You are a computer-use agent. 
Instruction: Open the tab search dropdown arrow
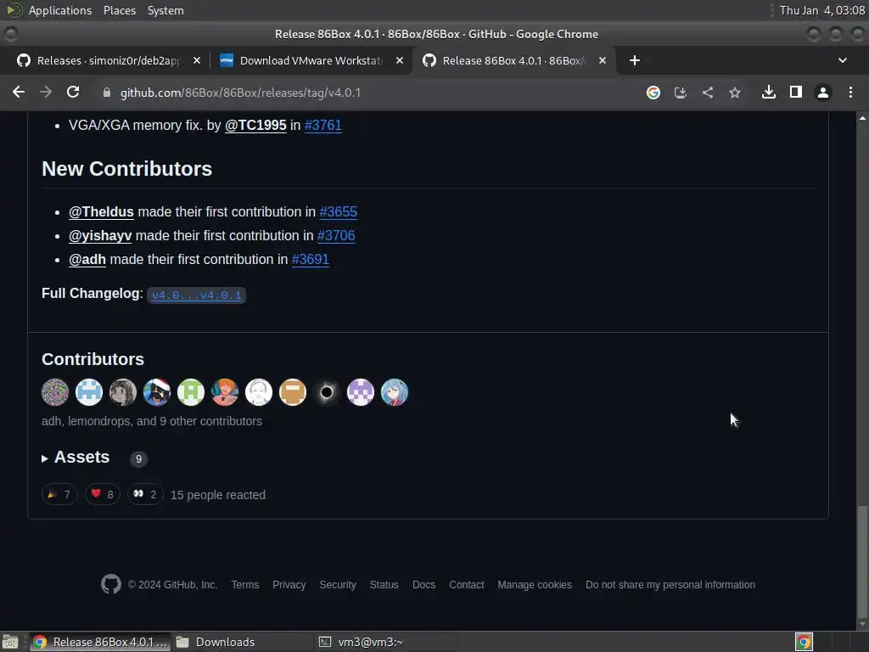point(843,60)
